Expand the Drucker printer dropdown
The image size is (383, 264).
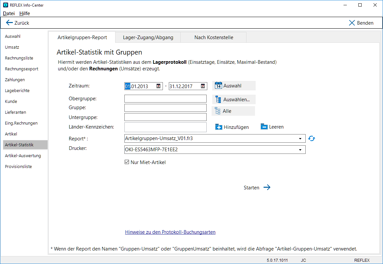click(x=300, y=150)
